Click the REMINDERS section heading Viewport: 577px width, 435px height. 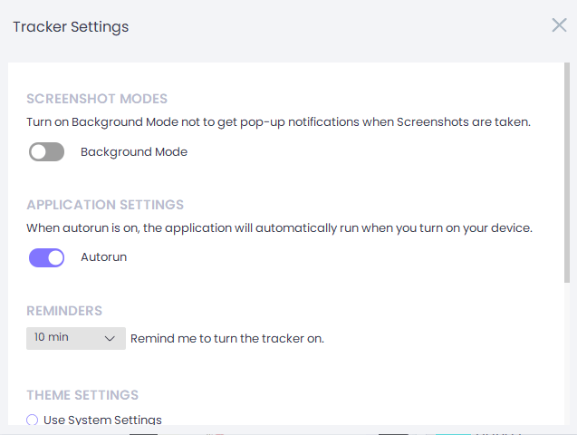pos(64,311)
